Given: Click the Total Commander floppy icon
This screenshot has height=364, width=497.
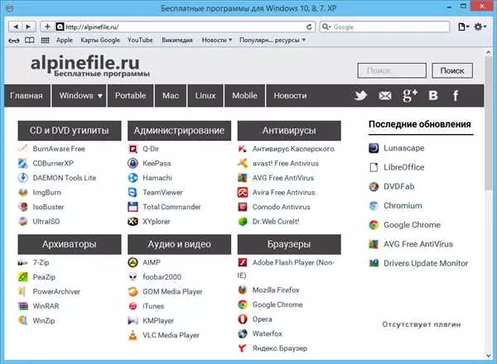Looking at the screenshot, I should 133,207.
